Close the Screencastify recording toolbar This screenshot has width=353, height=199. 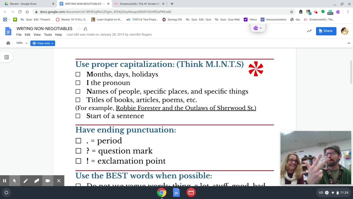59,181
